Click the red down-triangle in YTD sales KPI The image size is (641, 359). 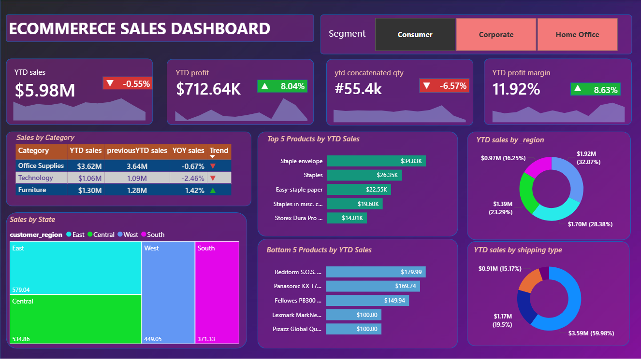click(x=110, y=83)
